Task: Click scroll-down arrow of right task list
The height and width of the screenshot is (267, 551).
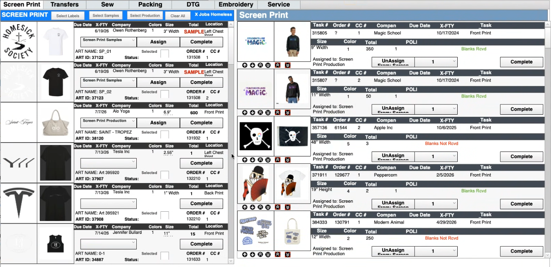Action: tap(548, 255)
